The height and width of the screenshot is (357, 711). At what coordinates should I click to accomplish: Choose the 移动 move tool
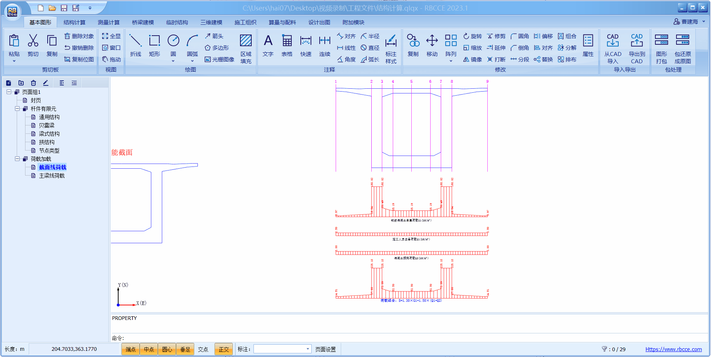point(432,45)
